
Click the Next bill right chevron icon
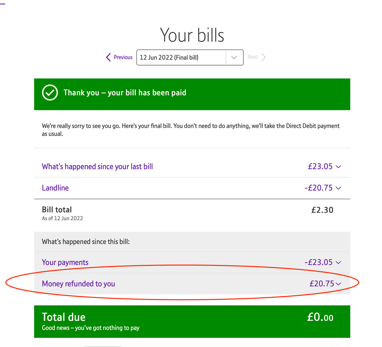[x=263, y=57]
